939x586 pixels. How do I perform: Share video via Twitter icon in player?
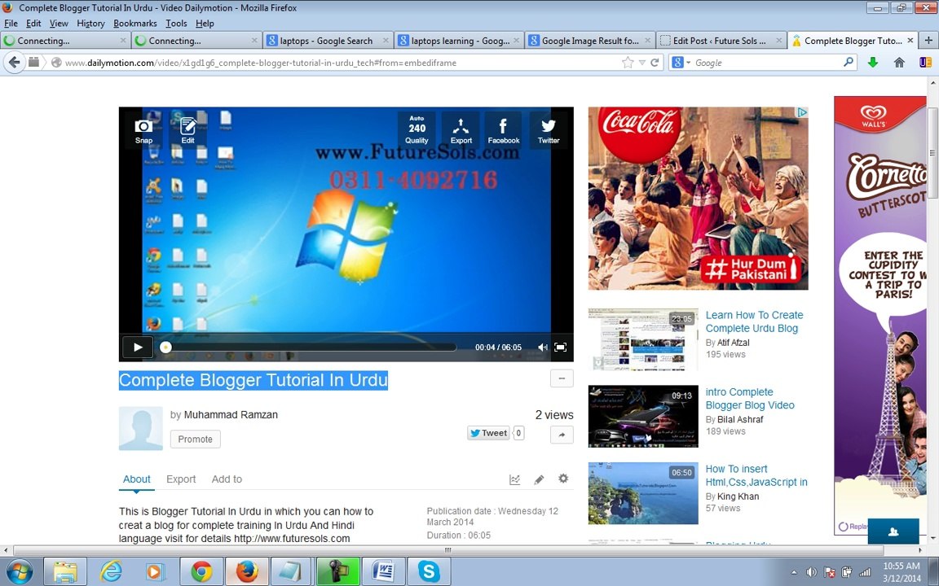(x=548, y=129)
